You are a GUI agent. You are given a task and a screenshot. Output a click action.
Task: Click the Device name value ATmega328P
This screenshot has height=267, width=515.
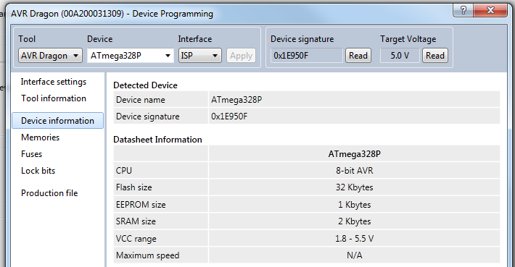pyautogui.click(x=236, y=100)
